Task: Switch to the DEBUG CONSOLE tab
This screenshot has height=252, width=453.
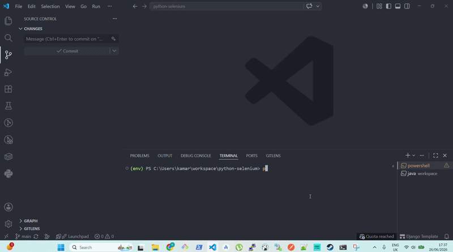Action: 196,156
